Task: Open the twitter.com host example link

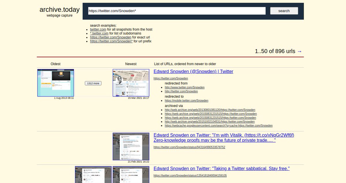Action: coord(98,30)
